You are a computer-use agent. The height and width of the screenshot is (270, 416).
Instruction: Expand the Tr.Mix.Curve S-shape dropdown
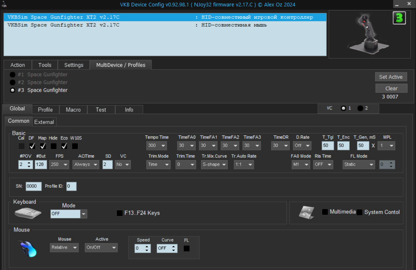[214, 164]
